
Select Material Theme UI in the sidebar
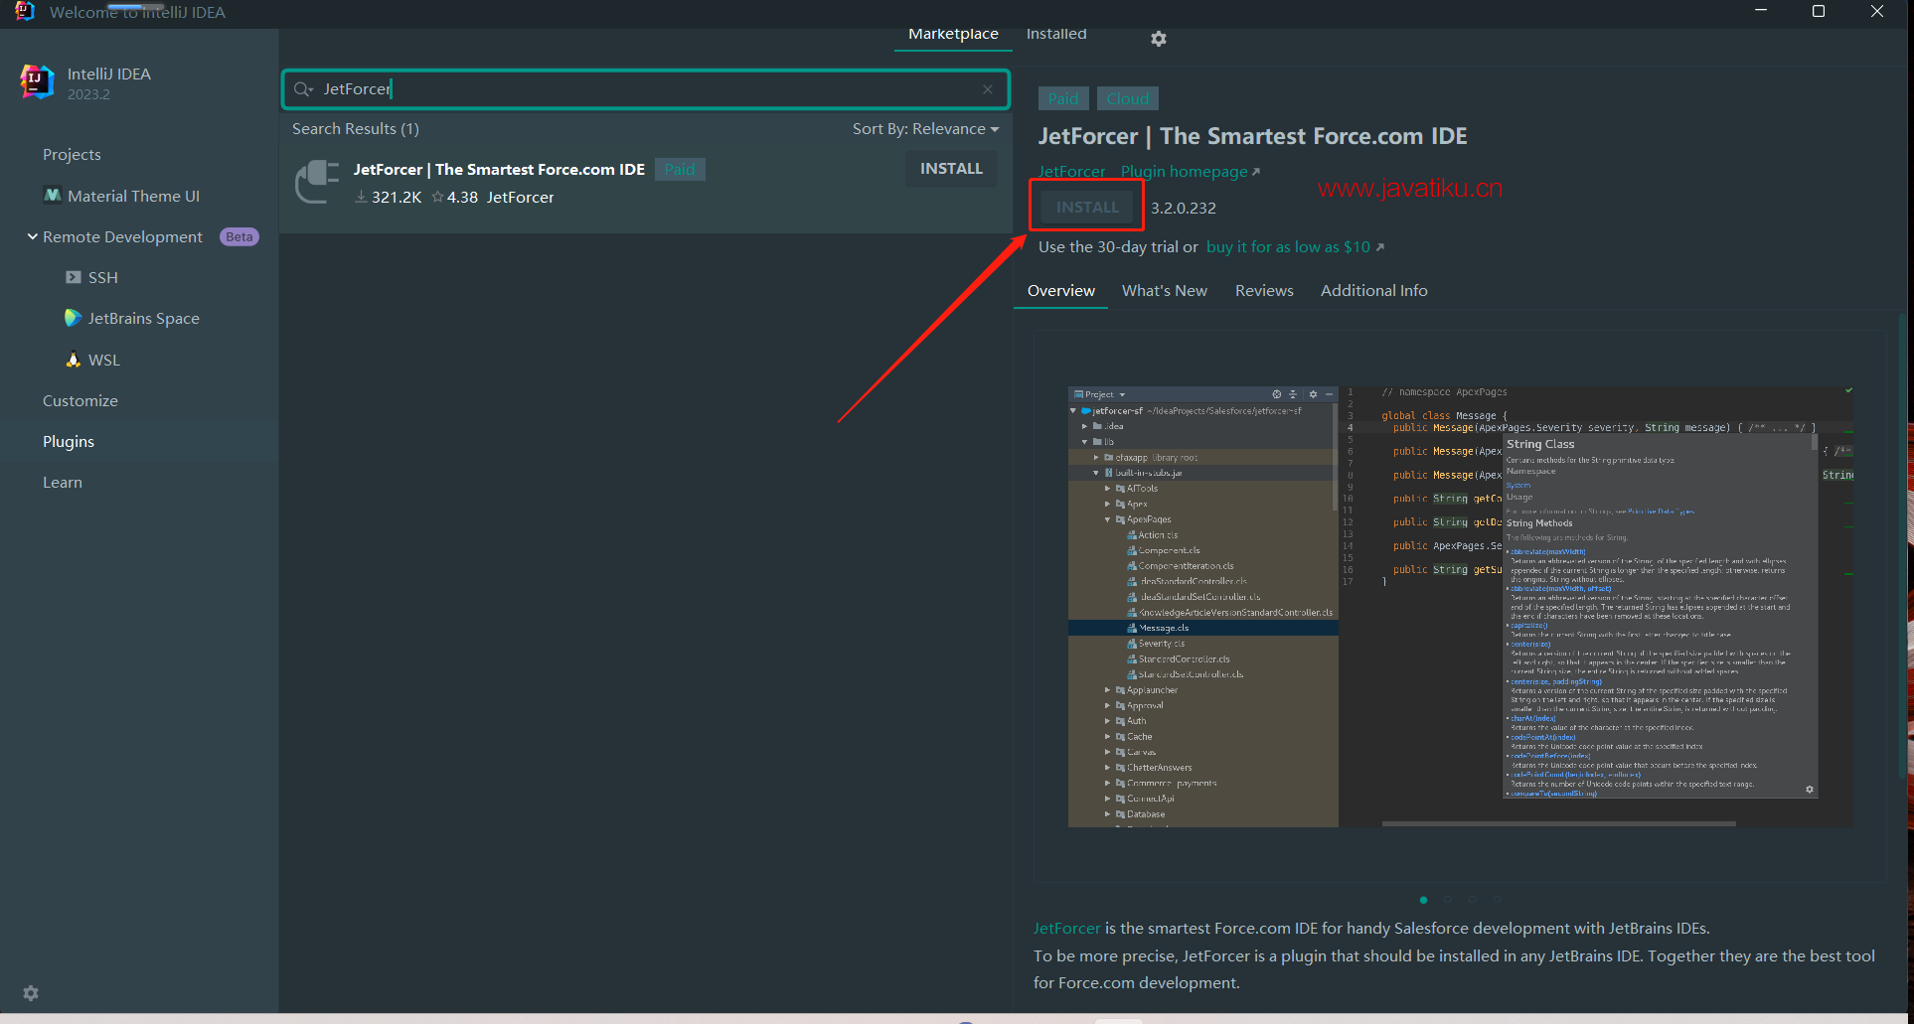coord(133,197)
